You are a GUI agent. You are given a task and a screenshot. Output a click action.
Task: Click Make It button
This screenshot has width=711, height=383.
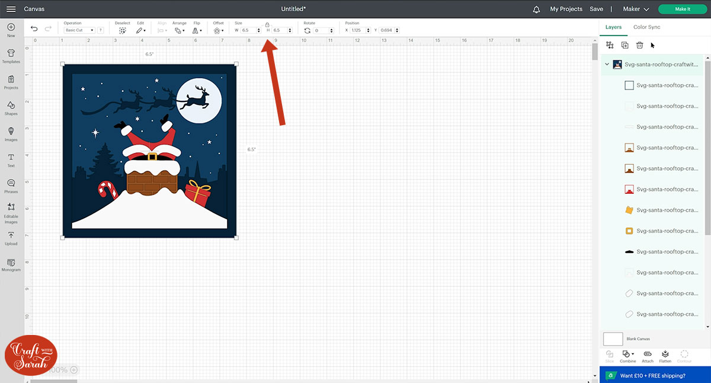tap(682, 9)
